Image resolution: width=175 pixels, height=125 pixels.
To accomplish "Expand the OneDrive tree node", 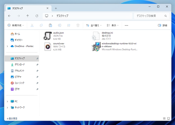I will tap(7, 46).
